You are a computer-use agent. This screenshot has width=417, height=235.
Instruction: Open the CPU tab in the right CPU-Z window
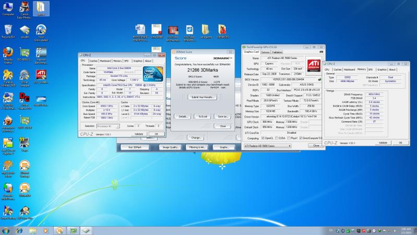pyautogui.click(x=327, y=69)
